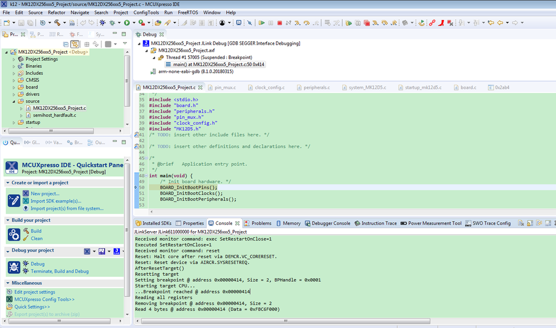The image size is (556, 328).
Task: Expand the Project Settings tree node
Action: pos(14,59)
